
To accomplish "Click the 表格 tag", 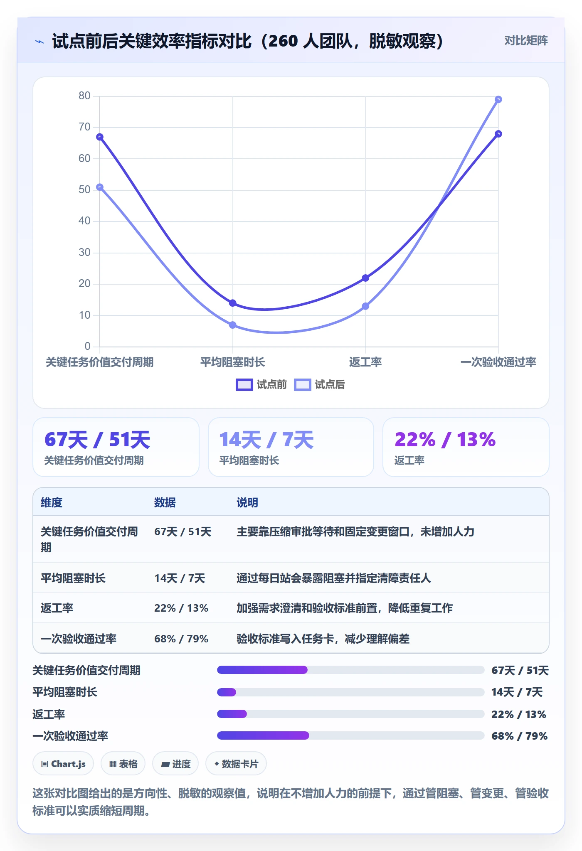I will click(x=123, y=764).
